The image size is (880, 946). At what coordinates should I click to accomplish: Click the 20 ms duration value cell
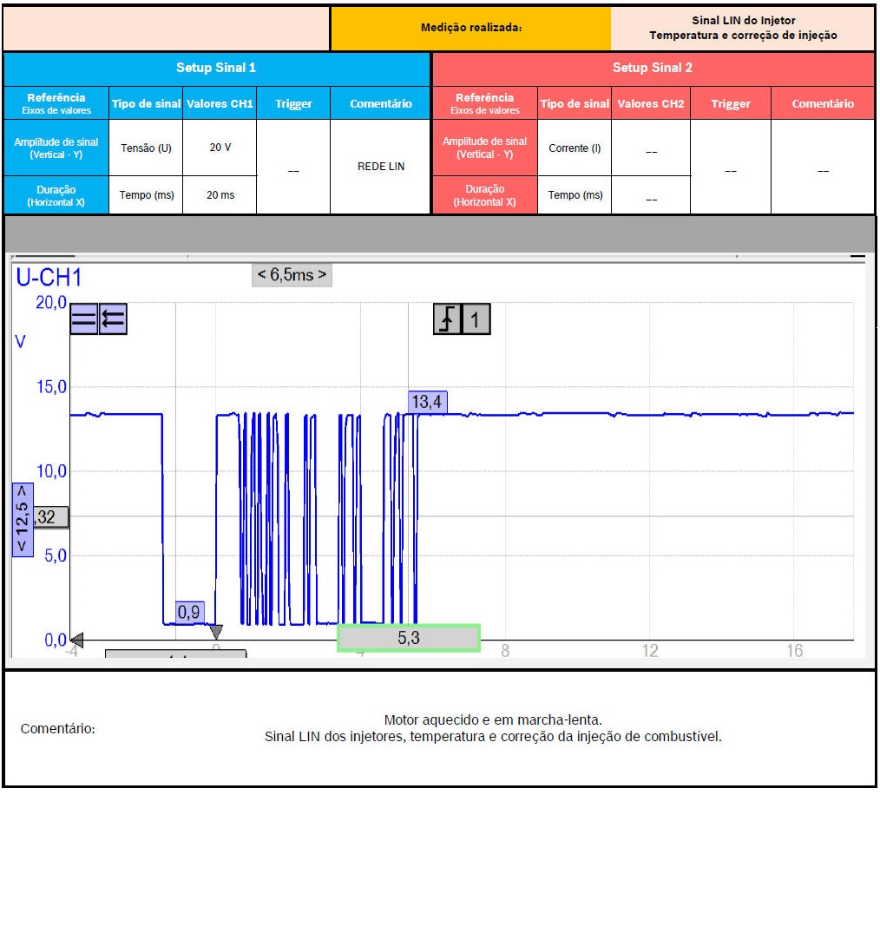click(220, 195)
